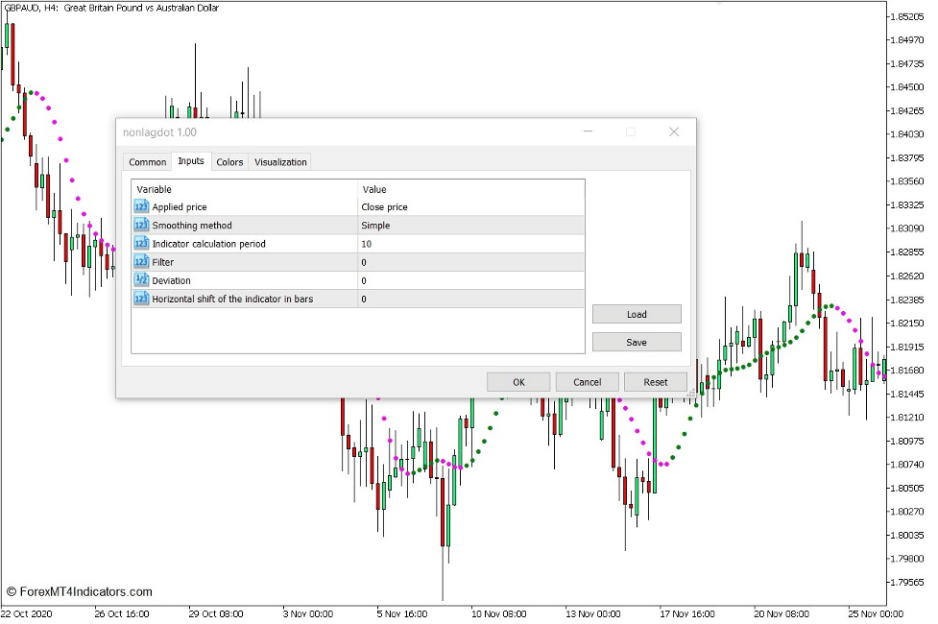
Task: Click the 123 icon next to Filter variable
Action: [140, 261]
